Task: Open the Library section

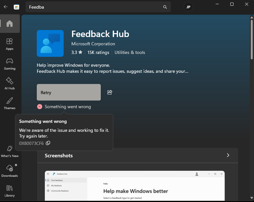Action: pyautogui.click(x=10, y=191)
